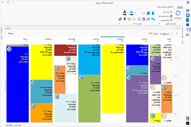
Task: Open the عیب یابی و اطلاعات bottom tab
Action: [x=13, y=125]
